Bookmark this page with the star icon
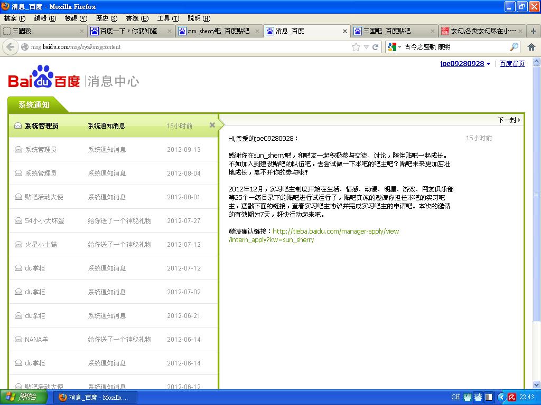541x405 pixels. 356,47
